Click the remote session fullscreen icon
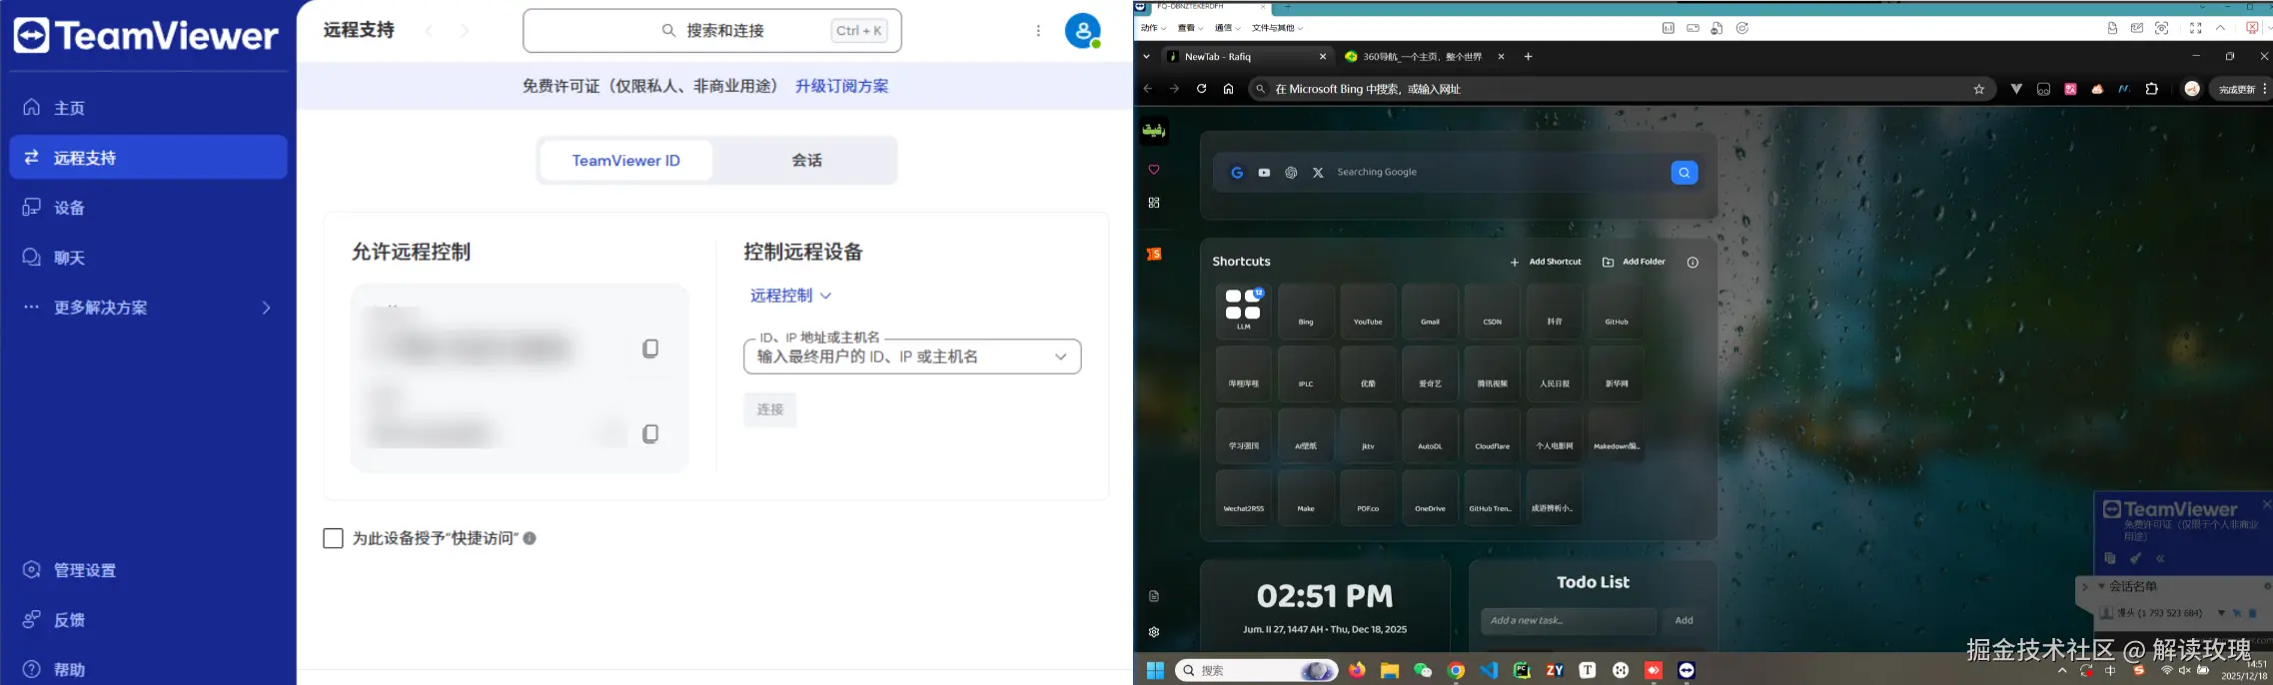Image resolution: width=2273 pixels, height=685 pixels. 2195,28
